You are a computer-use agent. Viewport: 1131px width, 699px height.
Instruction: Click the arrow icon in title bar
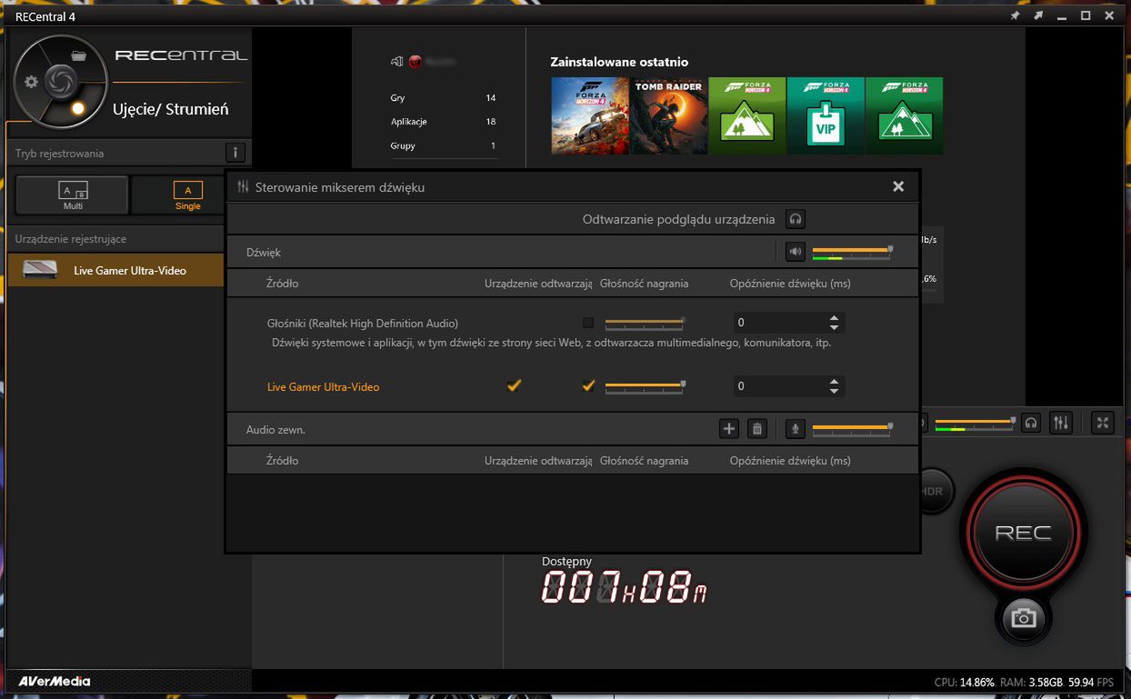click(x=1038, y=16)
